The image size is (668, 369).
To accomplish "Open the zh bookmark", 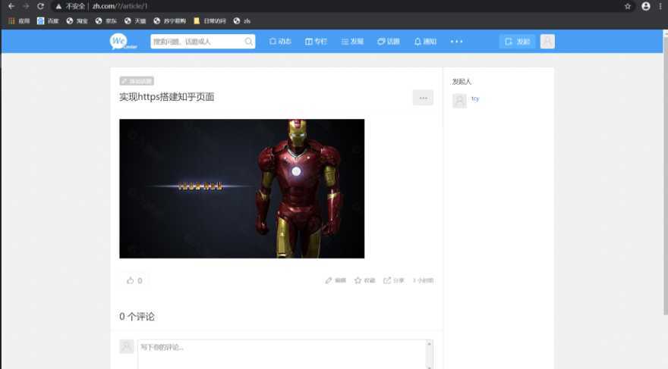I will 242,20.
